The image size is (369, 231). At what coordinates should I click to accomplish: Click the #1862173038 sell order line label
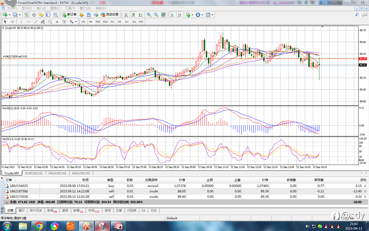pyautogui.click(x=15, y=56)
